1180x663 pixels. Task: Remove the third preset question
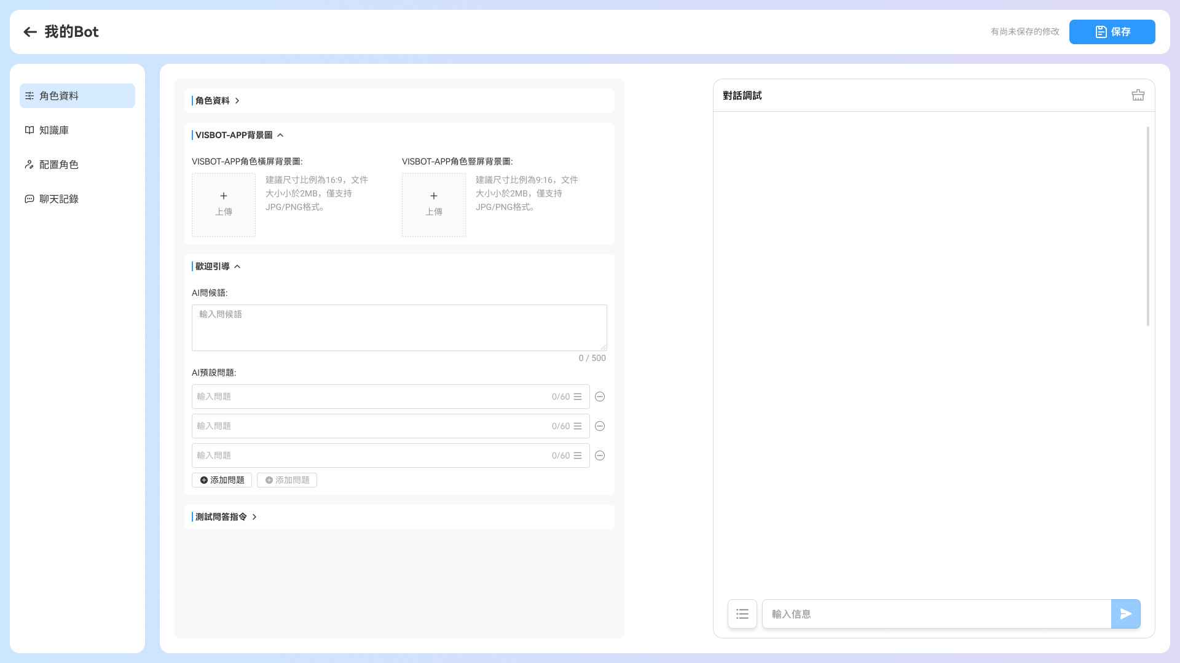click(600, 456)
